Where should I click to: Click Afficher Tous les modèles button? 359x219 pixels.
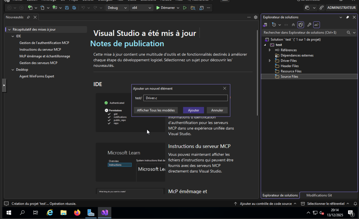(156, 110)
